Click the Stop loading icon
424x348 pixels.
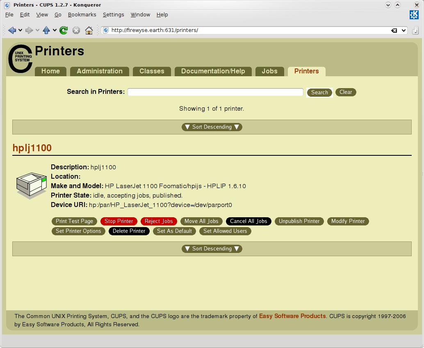coord(76,30)
